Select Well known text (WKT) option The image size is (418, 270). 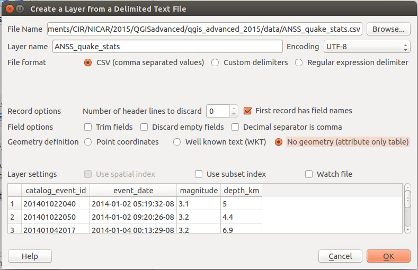(177, 142)
